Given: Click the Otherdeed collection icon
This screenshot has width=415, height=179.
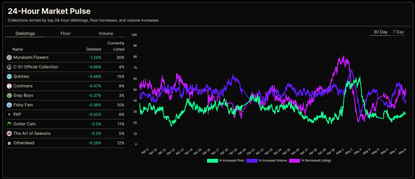Looking at the screenshot, I should (x=9, y=143).
